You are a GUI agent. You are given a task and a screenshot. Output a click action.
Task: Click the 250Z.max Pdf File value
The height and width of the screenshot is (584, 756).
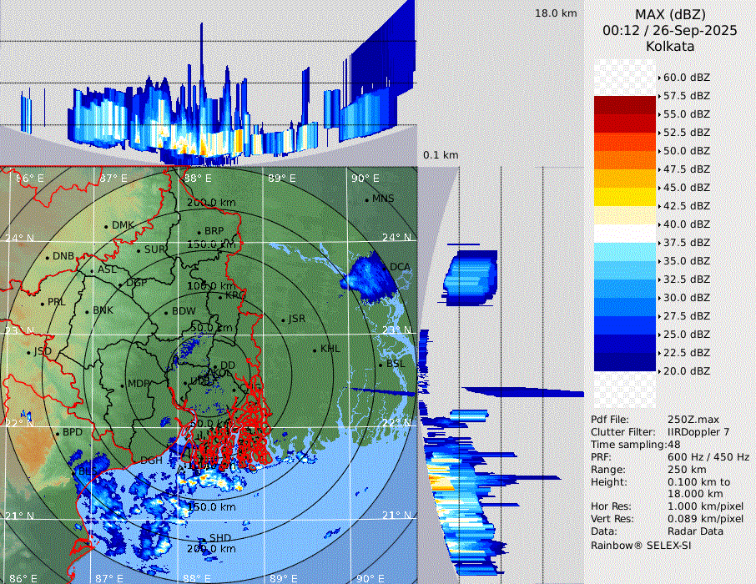coord(693,420)
